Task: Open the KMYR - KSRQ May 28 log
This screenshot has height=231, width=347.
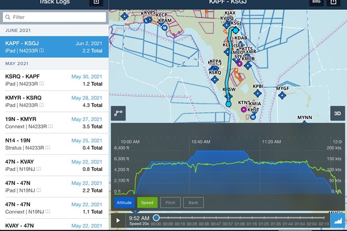Action: point(54,102)
